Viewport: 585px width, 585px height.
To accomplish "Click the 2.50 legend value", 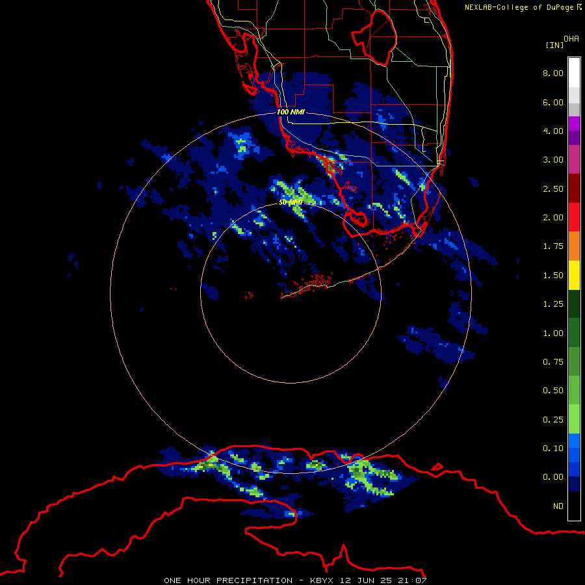I will pos(553,188).
